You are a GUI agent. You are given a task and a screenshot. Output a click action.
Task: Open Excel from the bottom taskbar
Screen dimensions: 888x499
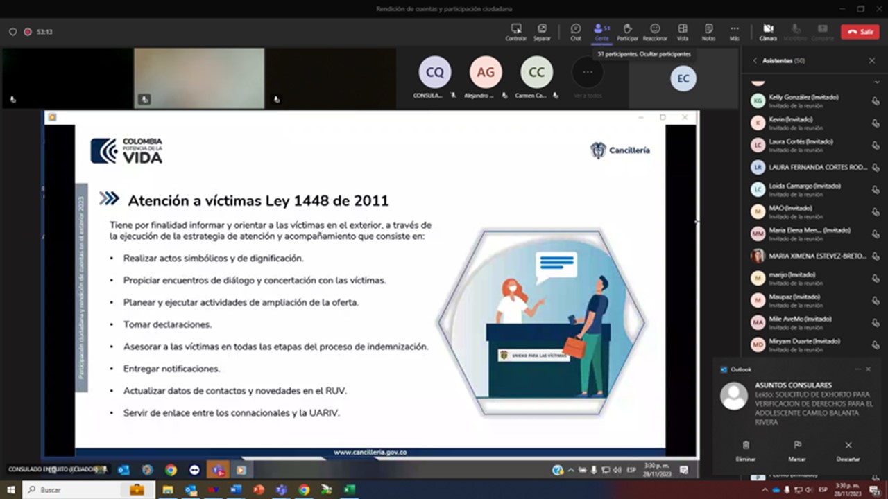349,490
